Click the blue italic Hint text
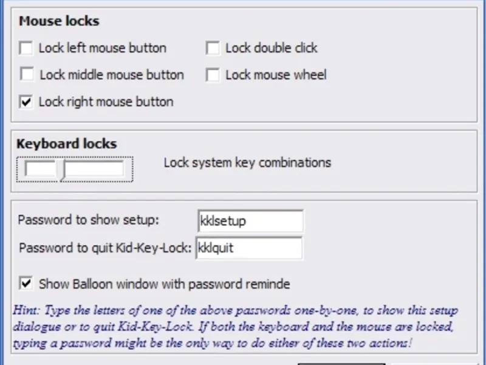The height and width of the screenshot is (365, 486). pyautogui.click(x=235, y=325)
